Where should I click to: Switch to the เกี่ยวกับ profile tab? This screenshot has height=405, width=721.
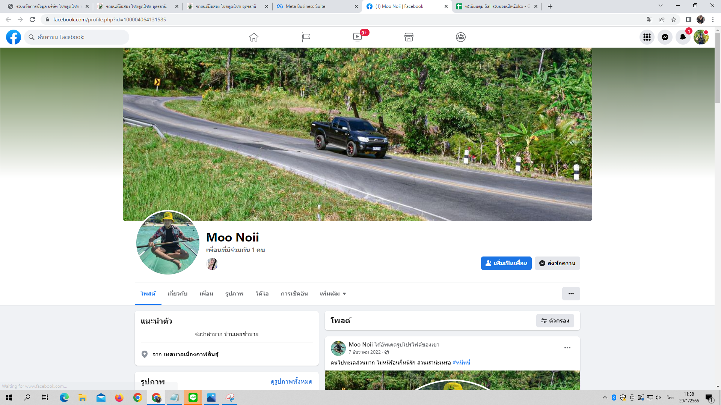point(177,294)
